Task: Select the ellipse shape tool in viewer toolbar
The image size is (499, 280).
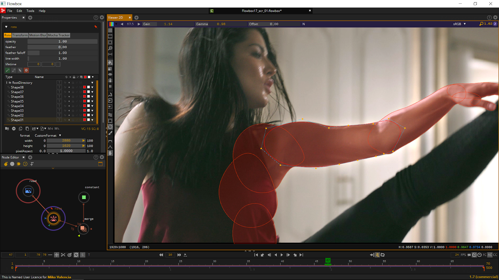Action: coord(110,127)
